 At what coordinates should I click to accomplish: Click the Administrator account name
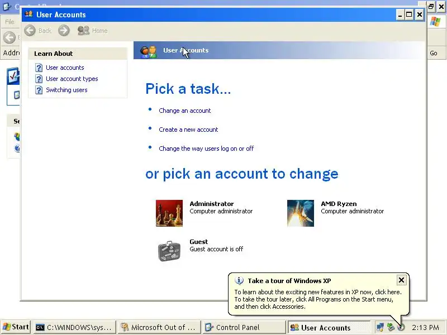tap(212, 204)
